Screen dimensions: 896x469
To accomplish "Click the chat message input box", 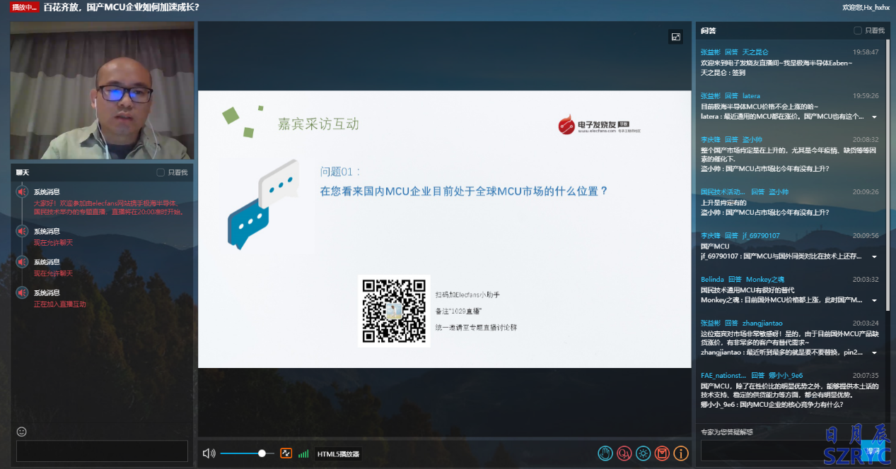I will (102, 451).
